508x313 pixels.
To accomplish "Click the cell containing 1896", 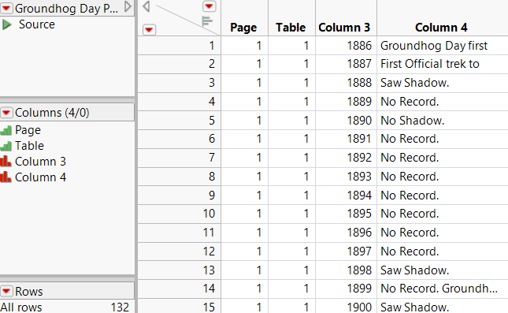I will point(346,233).
